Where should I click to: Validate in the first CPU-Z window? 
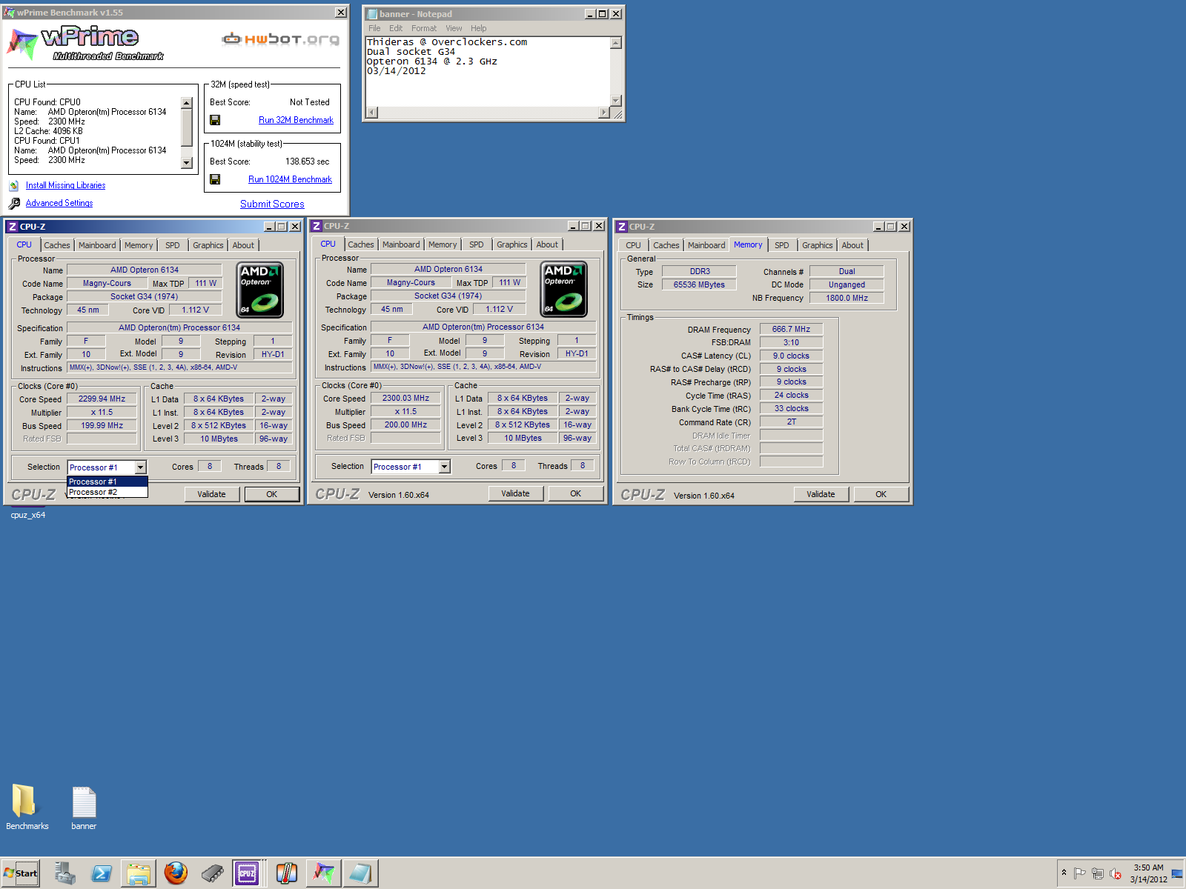pos(211,494)
